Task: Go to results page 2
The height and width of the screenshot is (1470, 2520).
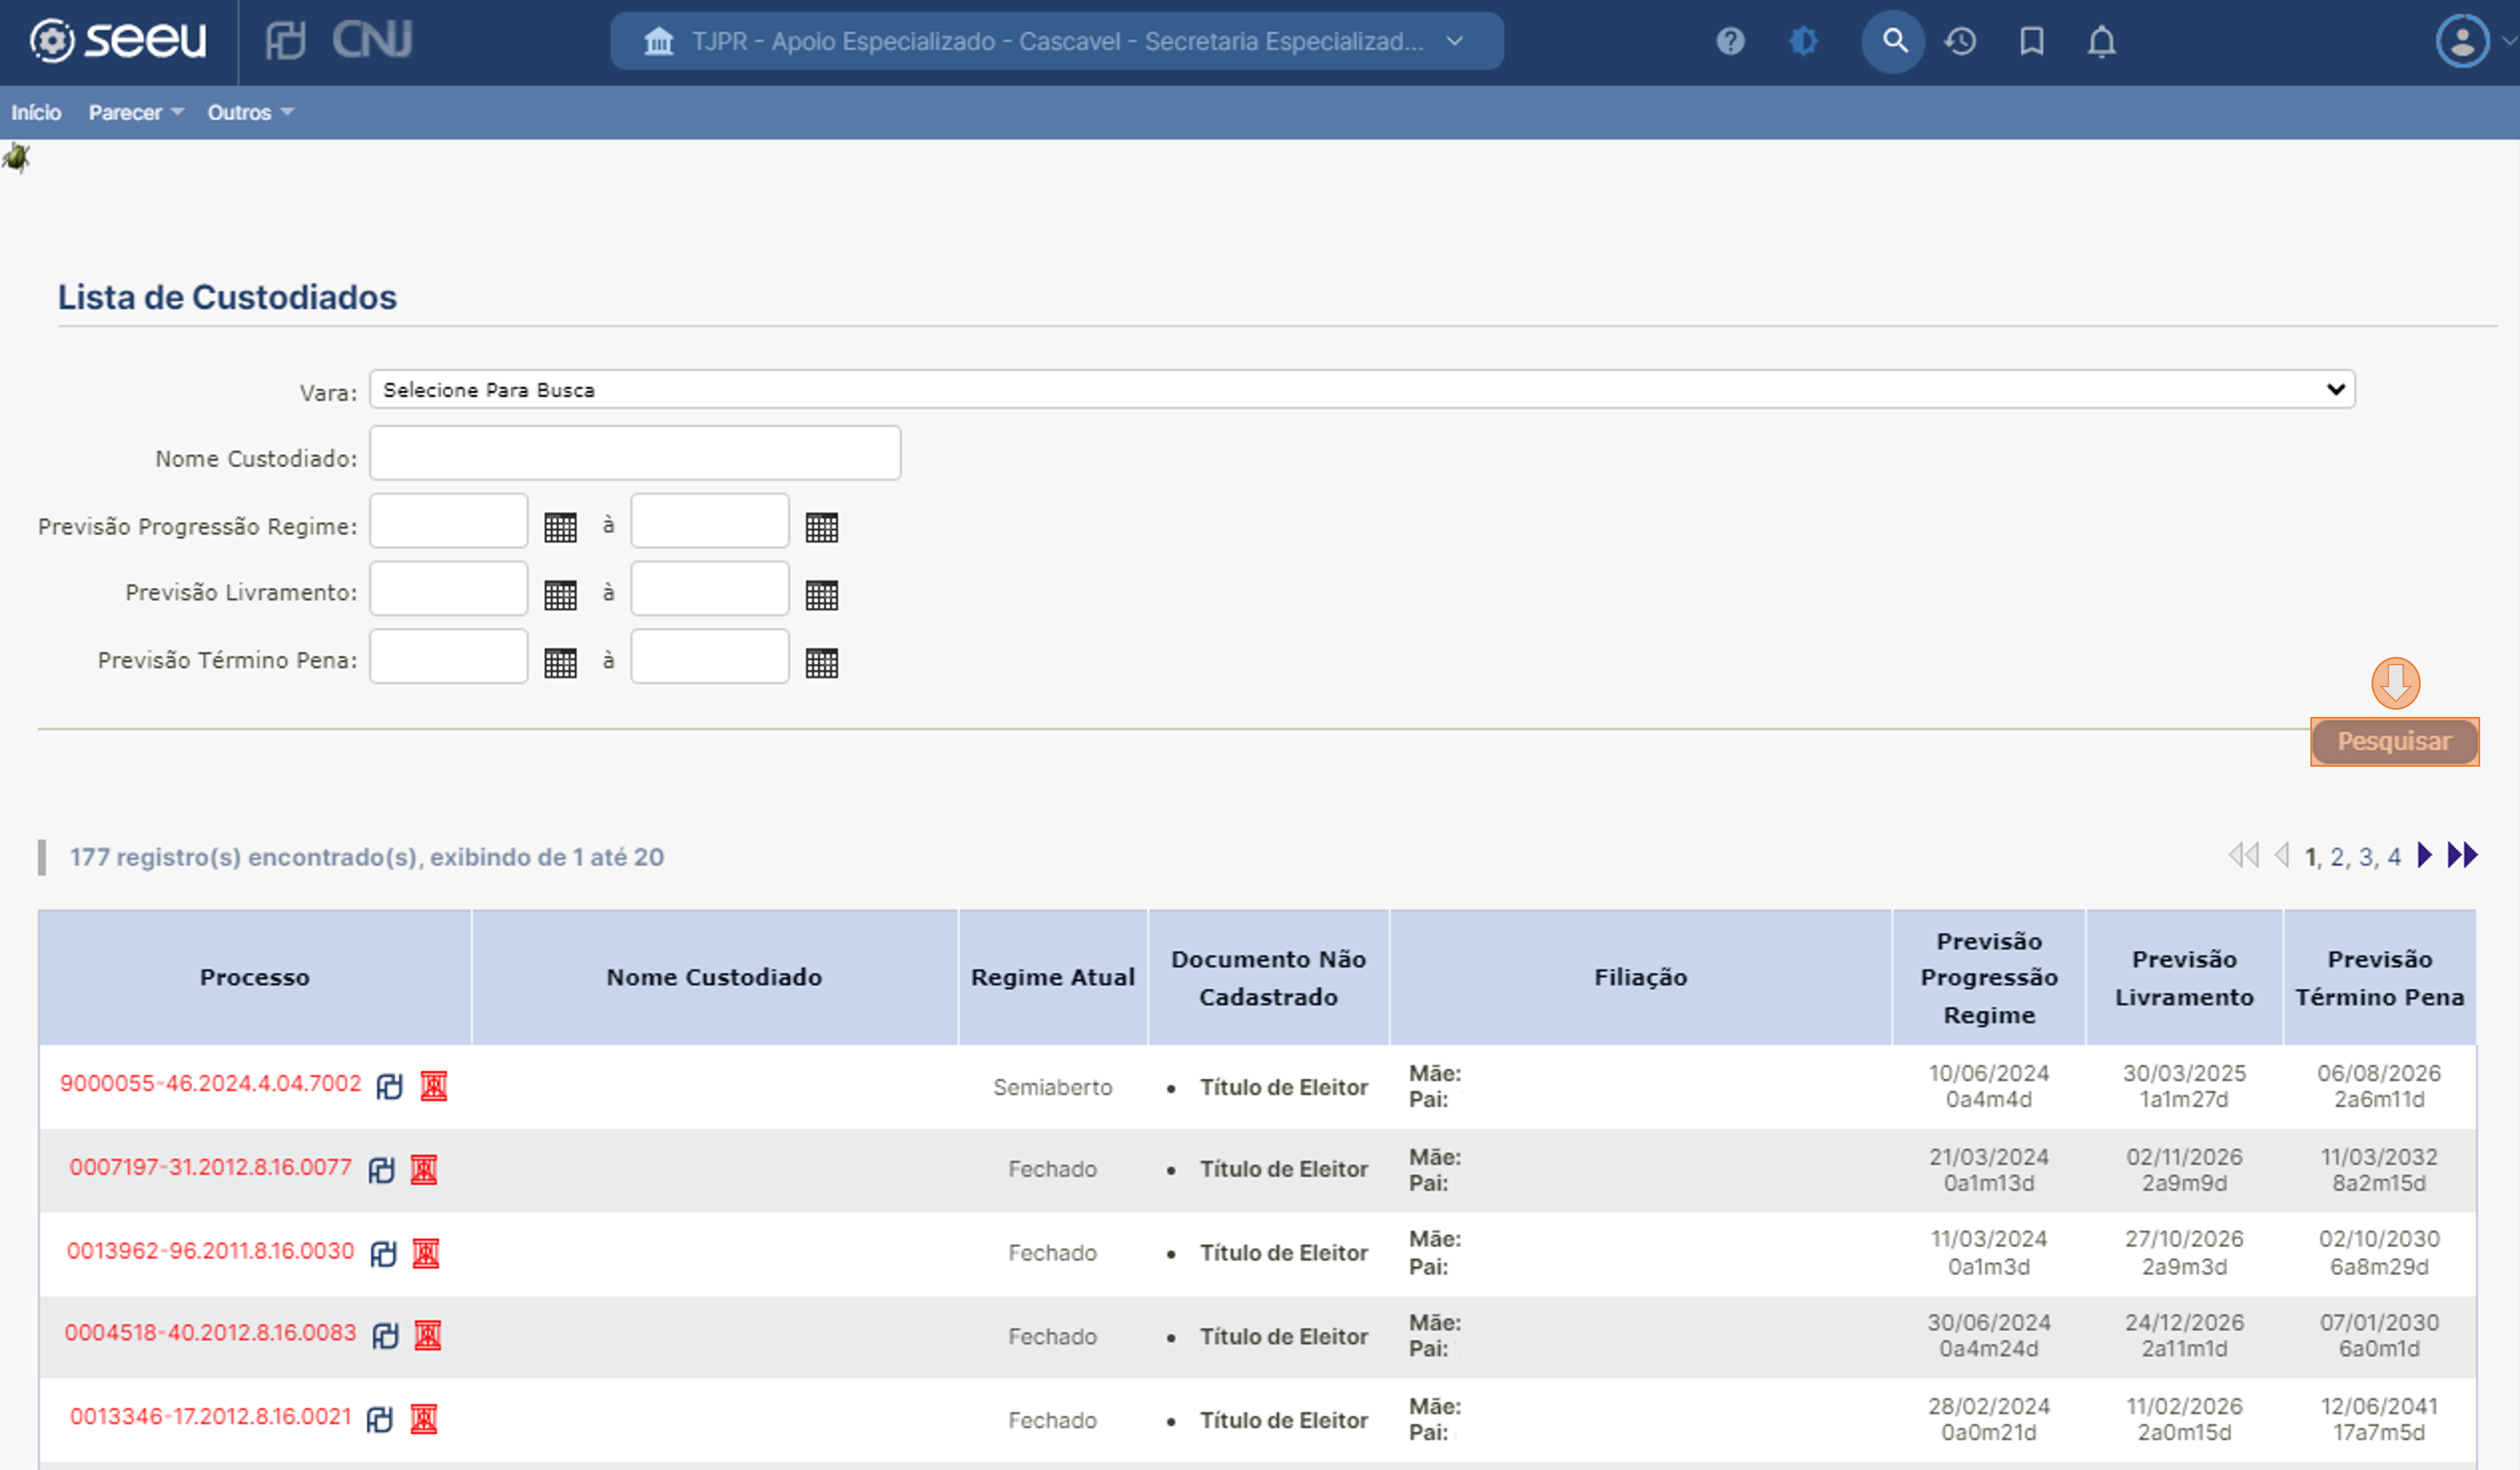Action: [x=2337, y=857]
